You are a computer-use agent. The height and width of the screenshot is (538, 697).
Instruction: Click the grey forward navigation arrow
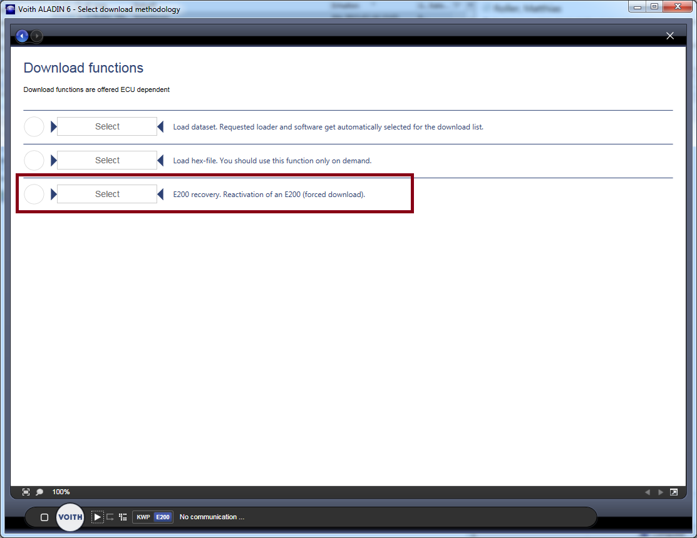pyautogui.click(x=37, y=36)
